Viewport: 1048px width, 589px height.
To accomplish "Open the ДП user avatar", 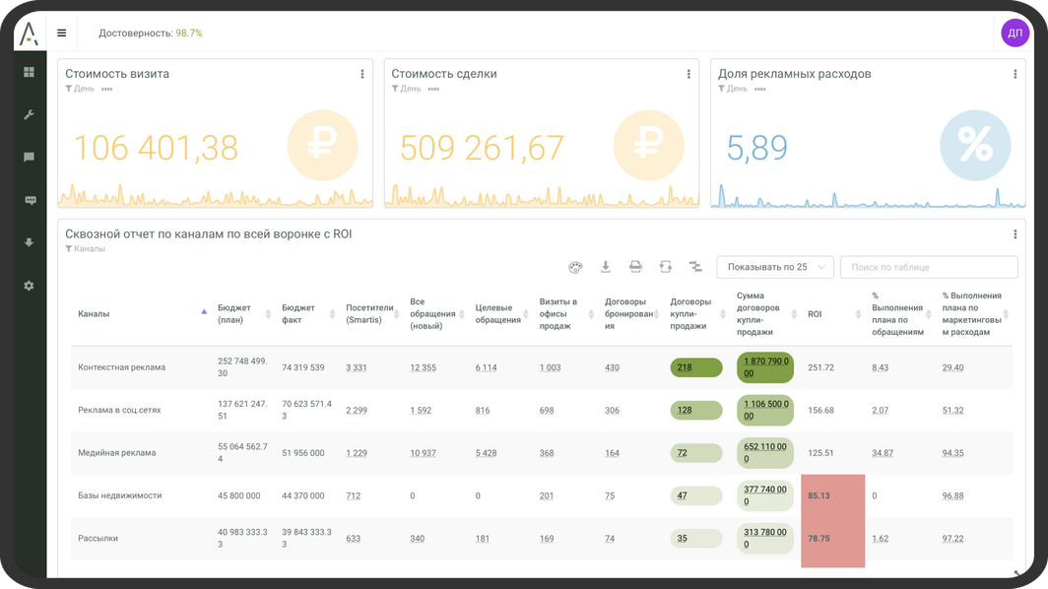I will coord(1015,33).
